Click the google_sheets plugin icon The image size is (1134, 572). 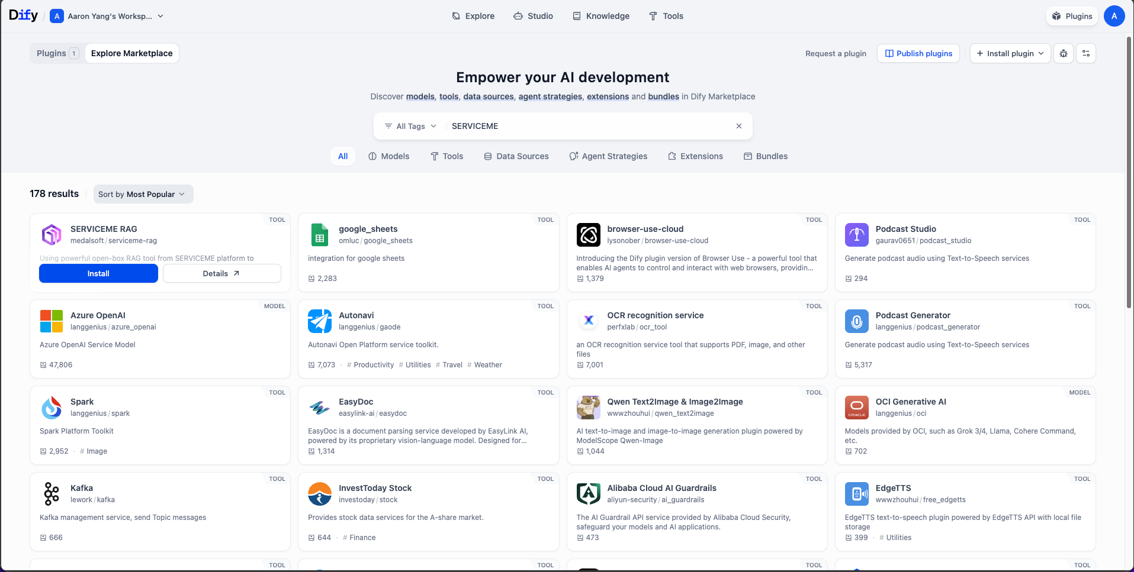tap(320, 235)
